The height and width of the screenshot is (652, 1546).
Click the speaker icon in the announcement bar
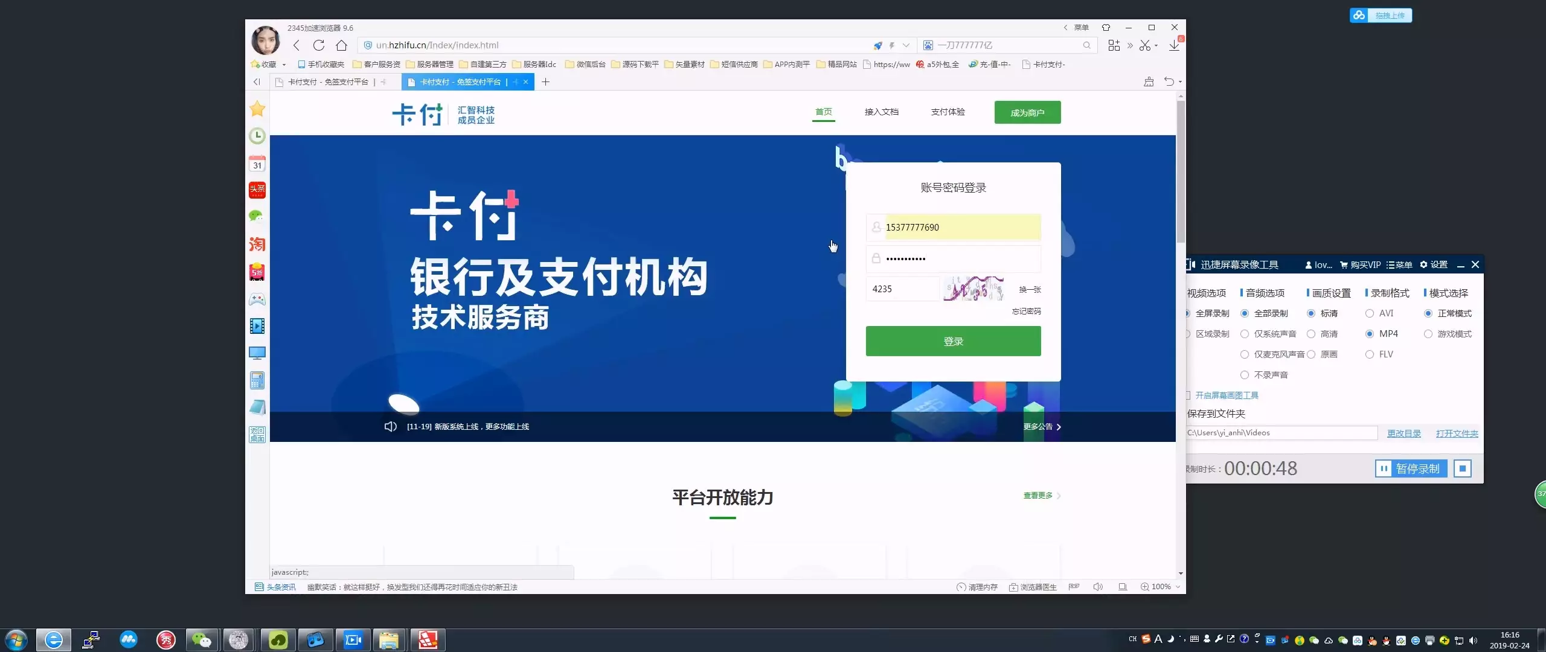(391, 426)
